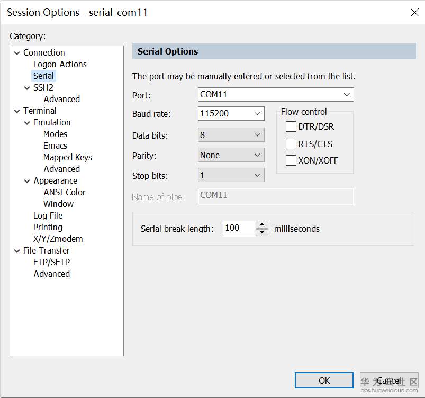425x398 pixels.
Task: Close the Session Options dialog
Action: click(x=414, y=12)
